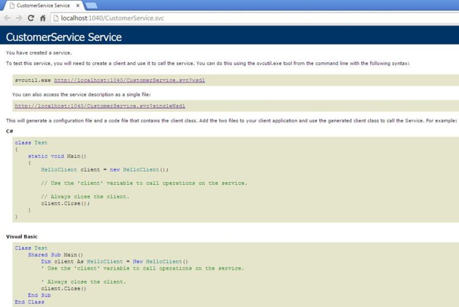
Task: Click the 'static void Main()' code line
Action: pyautogui.click(x=57, y=156)
